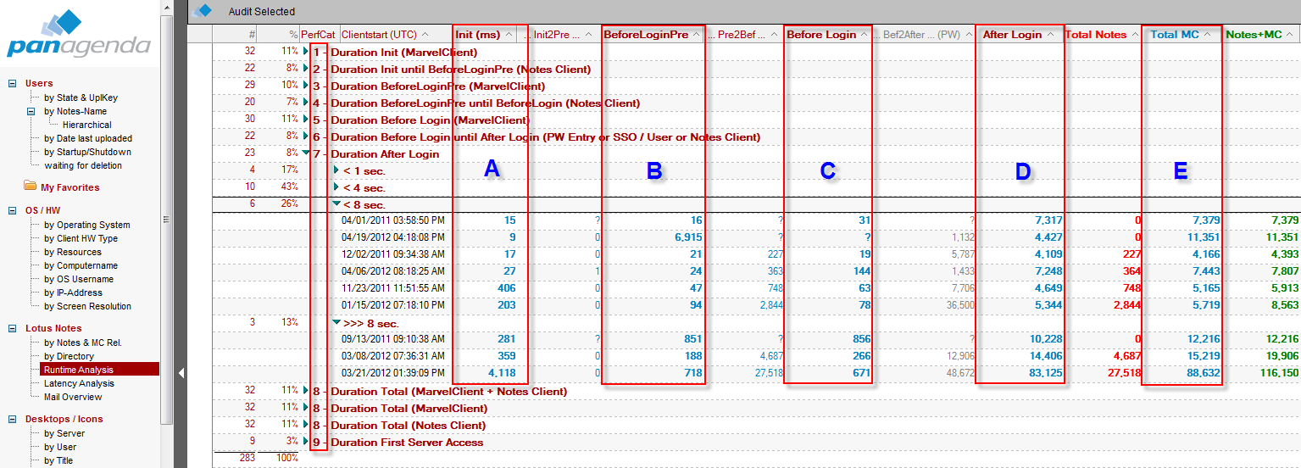
Task: Open the My Favorites folder icon
Action: pyautogui.click(x=31, y=187)
